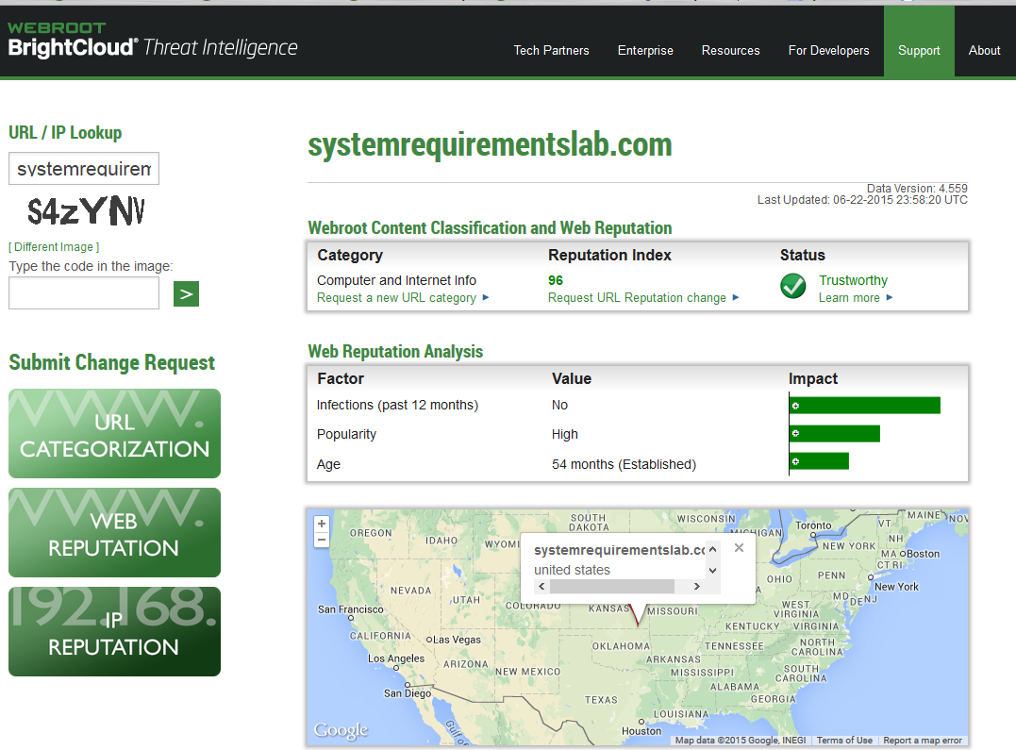1016x750 pixels.
Task: Click the popup's left scroll arrow
Action: coord(541,587)
